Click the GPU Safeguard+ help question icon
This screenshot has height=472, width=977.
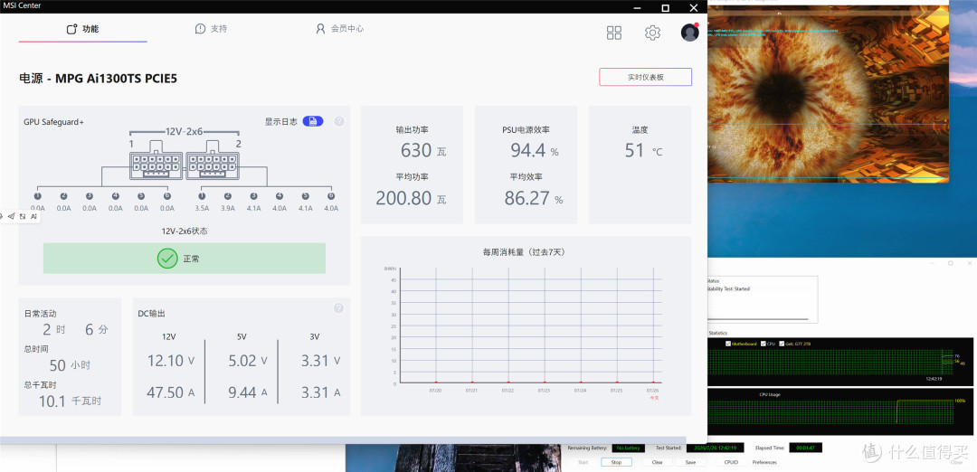(x=339, y=121)
